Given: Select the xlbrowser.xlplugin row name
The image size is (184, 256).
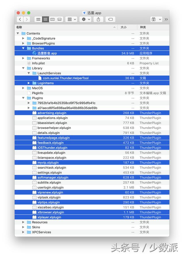Looking at the screenshot, I should tap(51, 212).
